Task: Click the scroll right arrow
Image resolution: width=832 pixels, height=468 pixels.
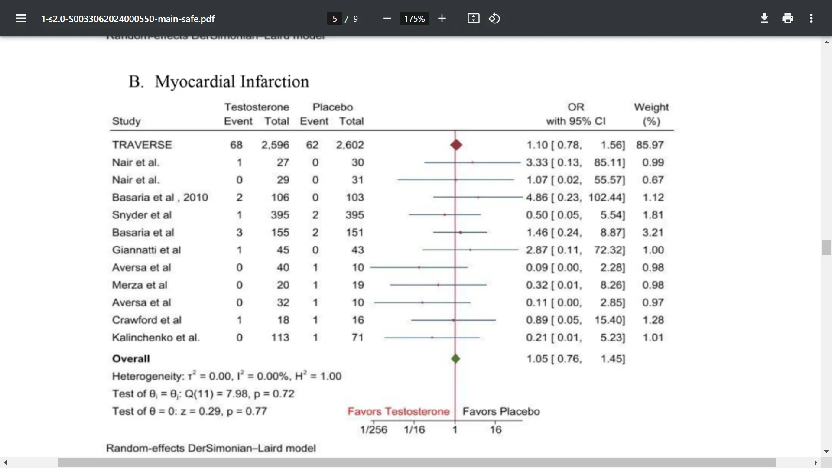Action: [x=816, y=463]
